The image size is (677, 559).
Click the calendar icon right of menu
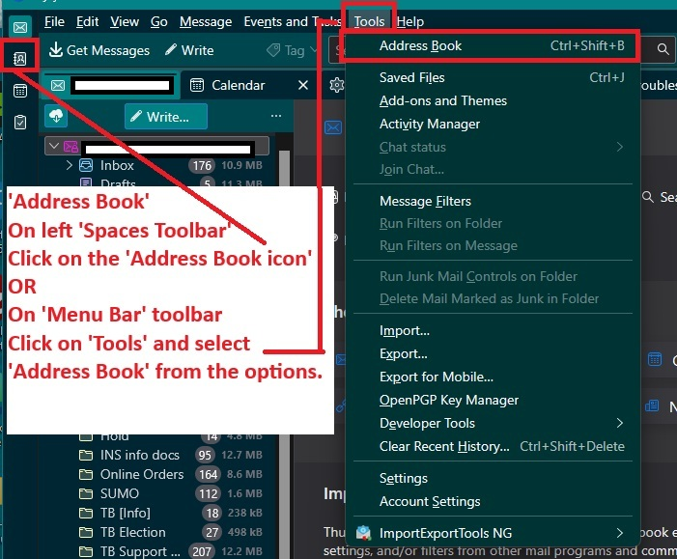click(655, 359)
